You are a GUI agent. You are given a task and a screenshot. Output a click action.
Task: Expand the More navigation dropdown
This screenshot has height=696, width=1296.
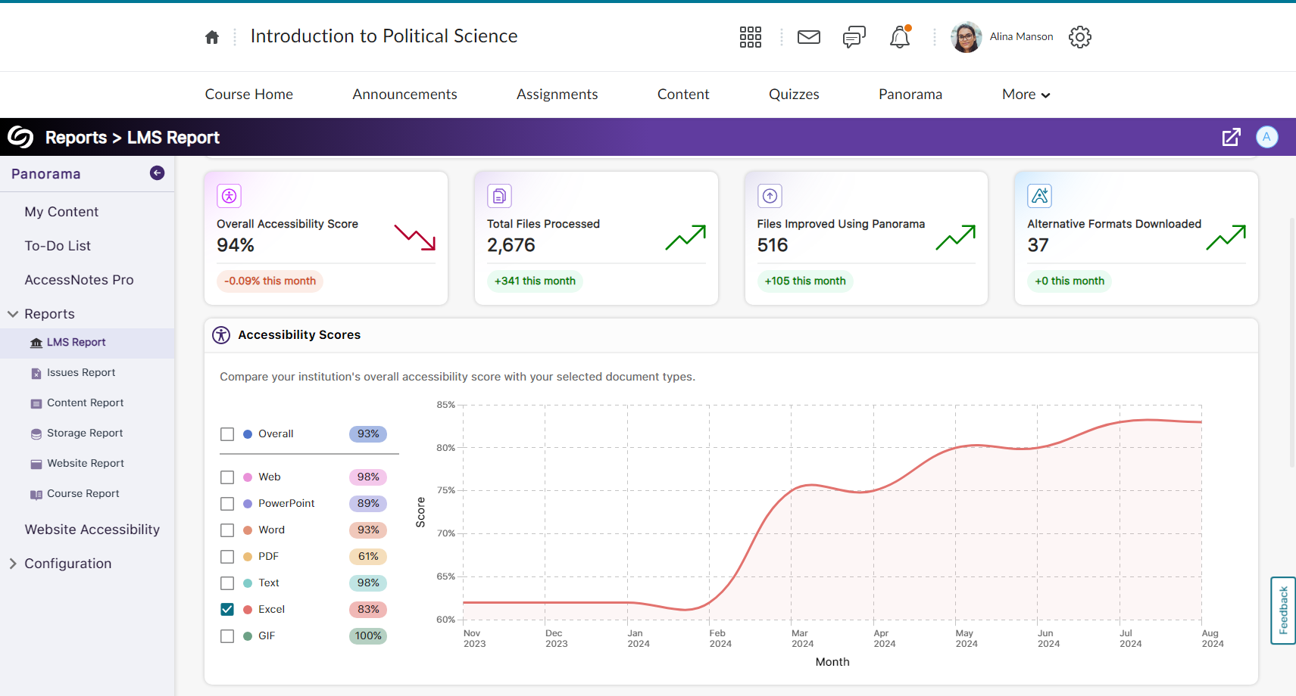1026,95
